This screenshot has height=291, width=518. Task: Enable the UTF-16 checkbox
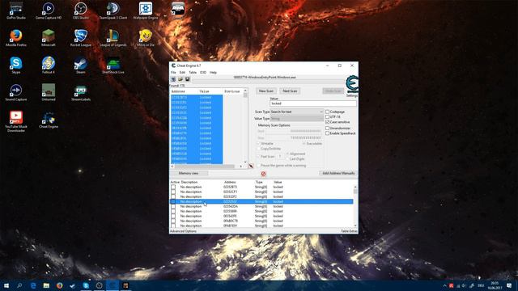point(327,116)
